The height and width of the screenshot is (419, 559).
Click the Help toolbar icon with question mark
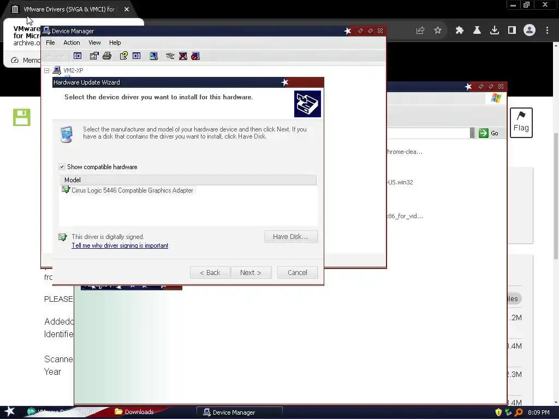pos(124,56)
